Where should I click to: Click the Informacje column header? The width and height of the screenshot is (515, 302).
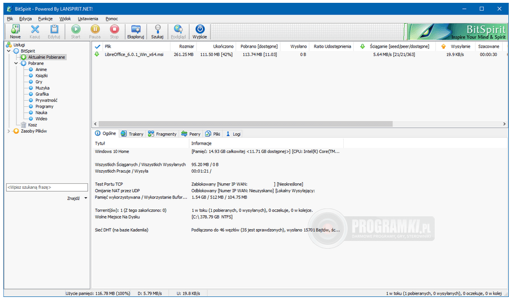click(266, 143)
